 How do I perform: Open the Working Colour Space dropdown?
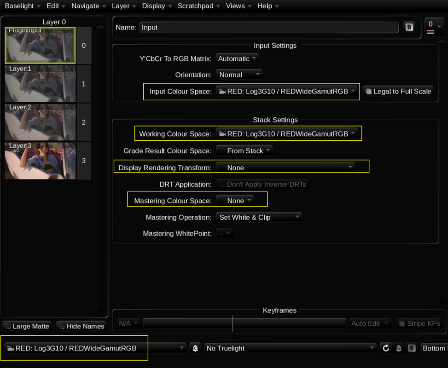(287, 134)
